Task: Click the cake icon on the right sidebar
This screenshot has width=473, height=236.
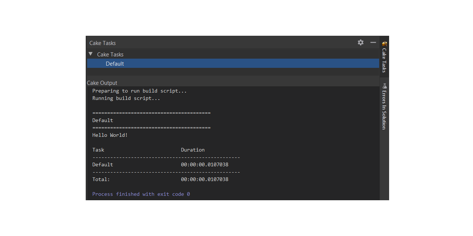Action: click(384, 43)
